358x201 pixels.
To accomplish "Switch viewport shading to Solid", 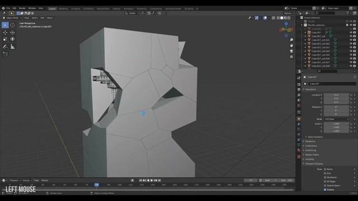I will click(282, 18).
